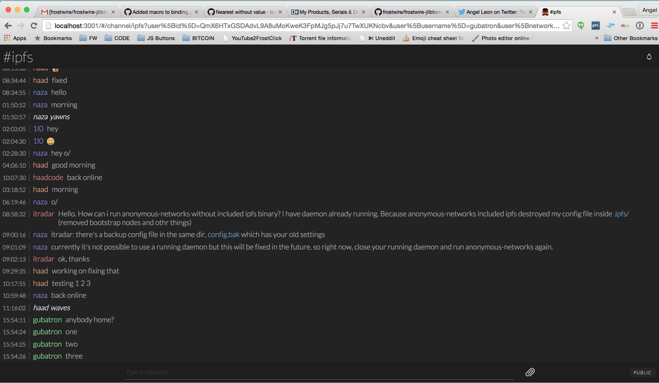Click the green Hangouts extension icon
Image resolution: width=659 pixels, height=383 pixels.
pyautogui.click(x=580, y=25)
